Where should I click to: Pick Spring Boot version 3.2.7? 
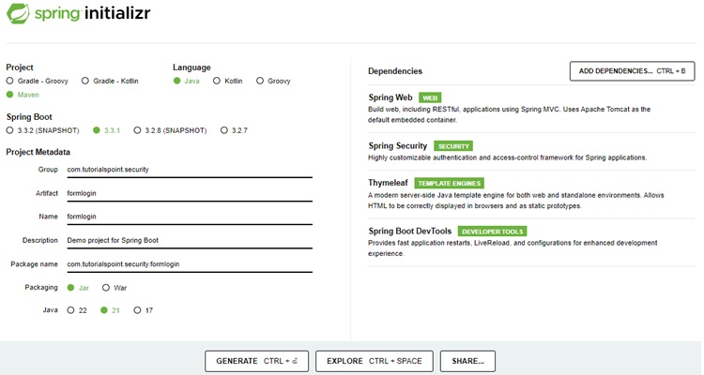tap(223, 130)
